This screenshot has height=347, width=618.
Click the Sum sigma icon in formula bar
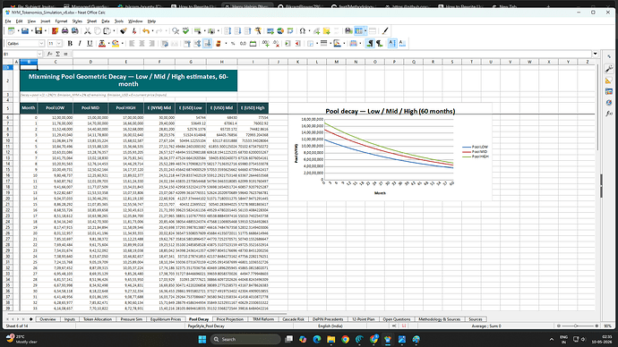coord(57,54)
